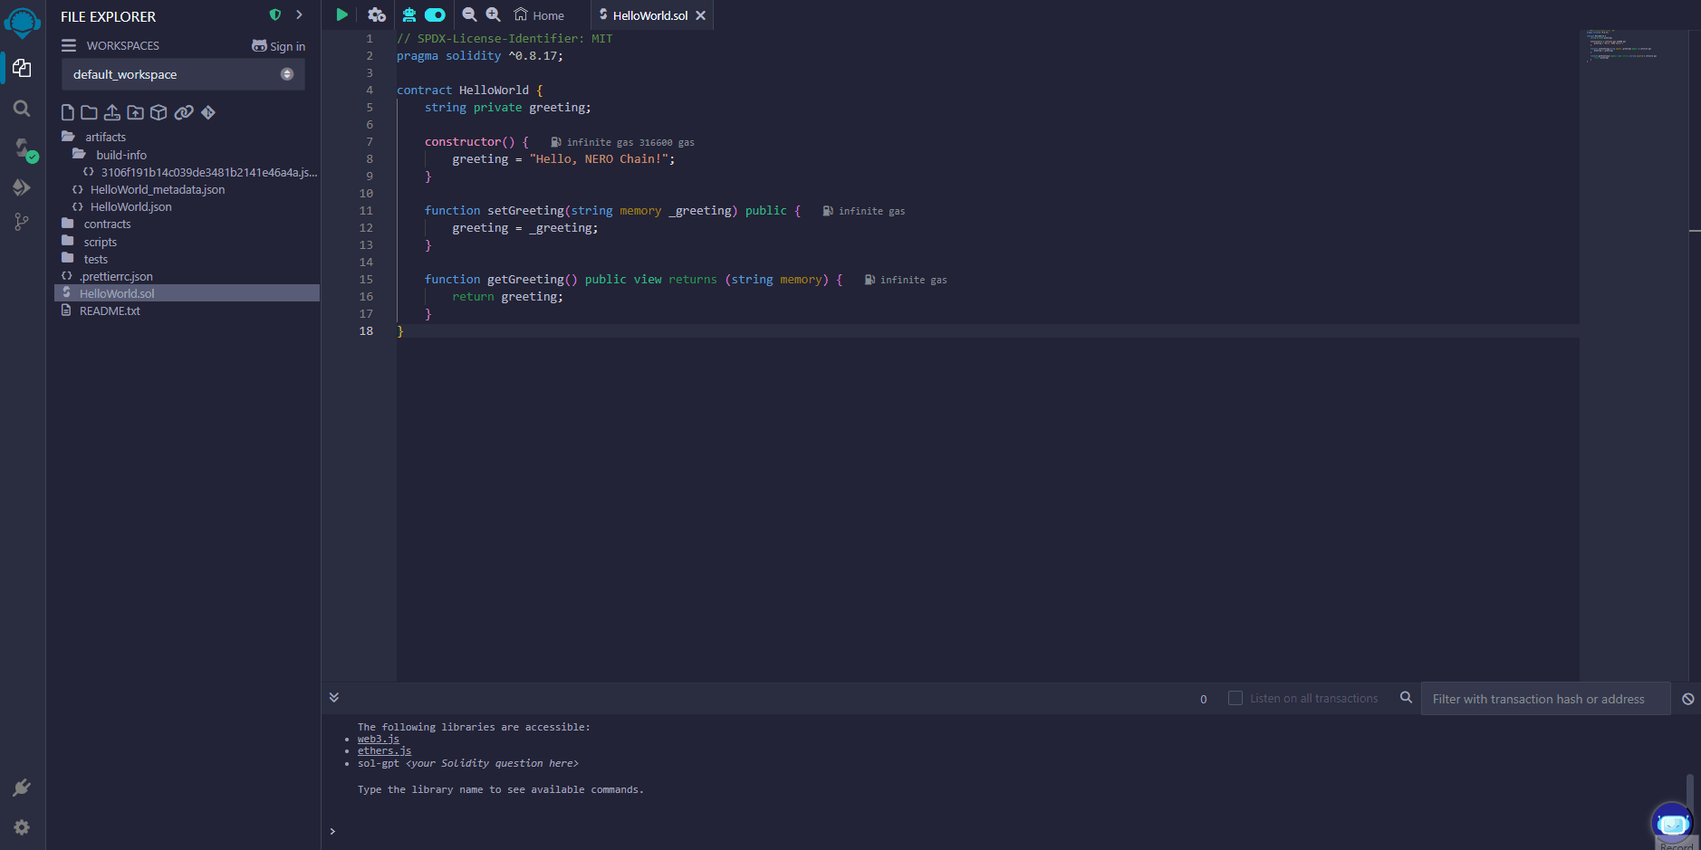This screenshot has height=850, width=1701.
Task: Collapse the terminal panel with double chevron
Action: tap(334, 697)
